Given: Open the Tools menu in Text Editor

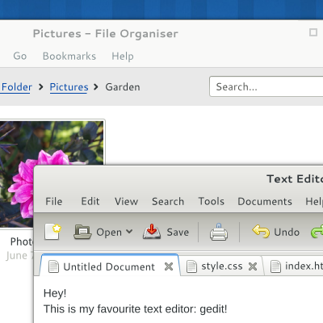Looking at the screenshot, I should click(212, 201).
